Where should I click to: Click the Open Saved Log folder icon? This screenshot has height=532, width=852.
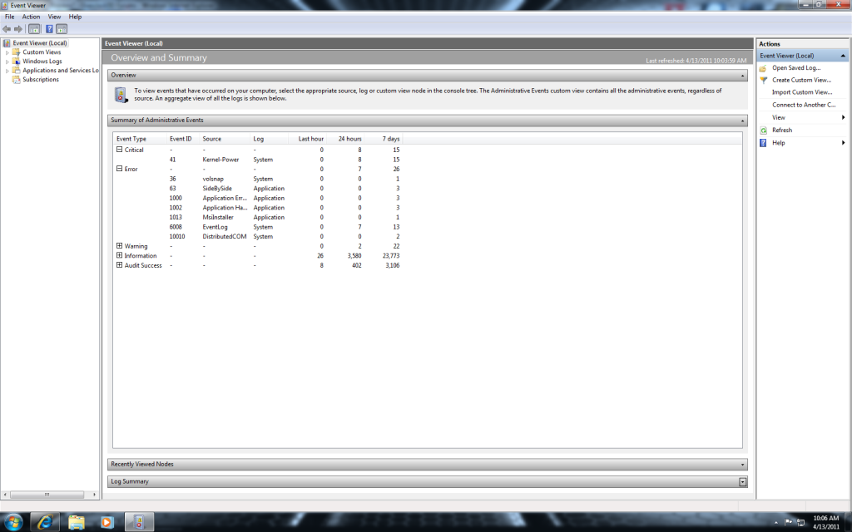pos(763,68)
